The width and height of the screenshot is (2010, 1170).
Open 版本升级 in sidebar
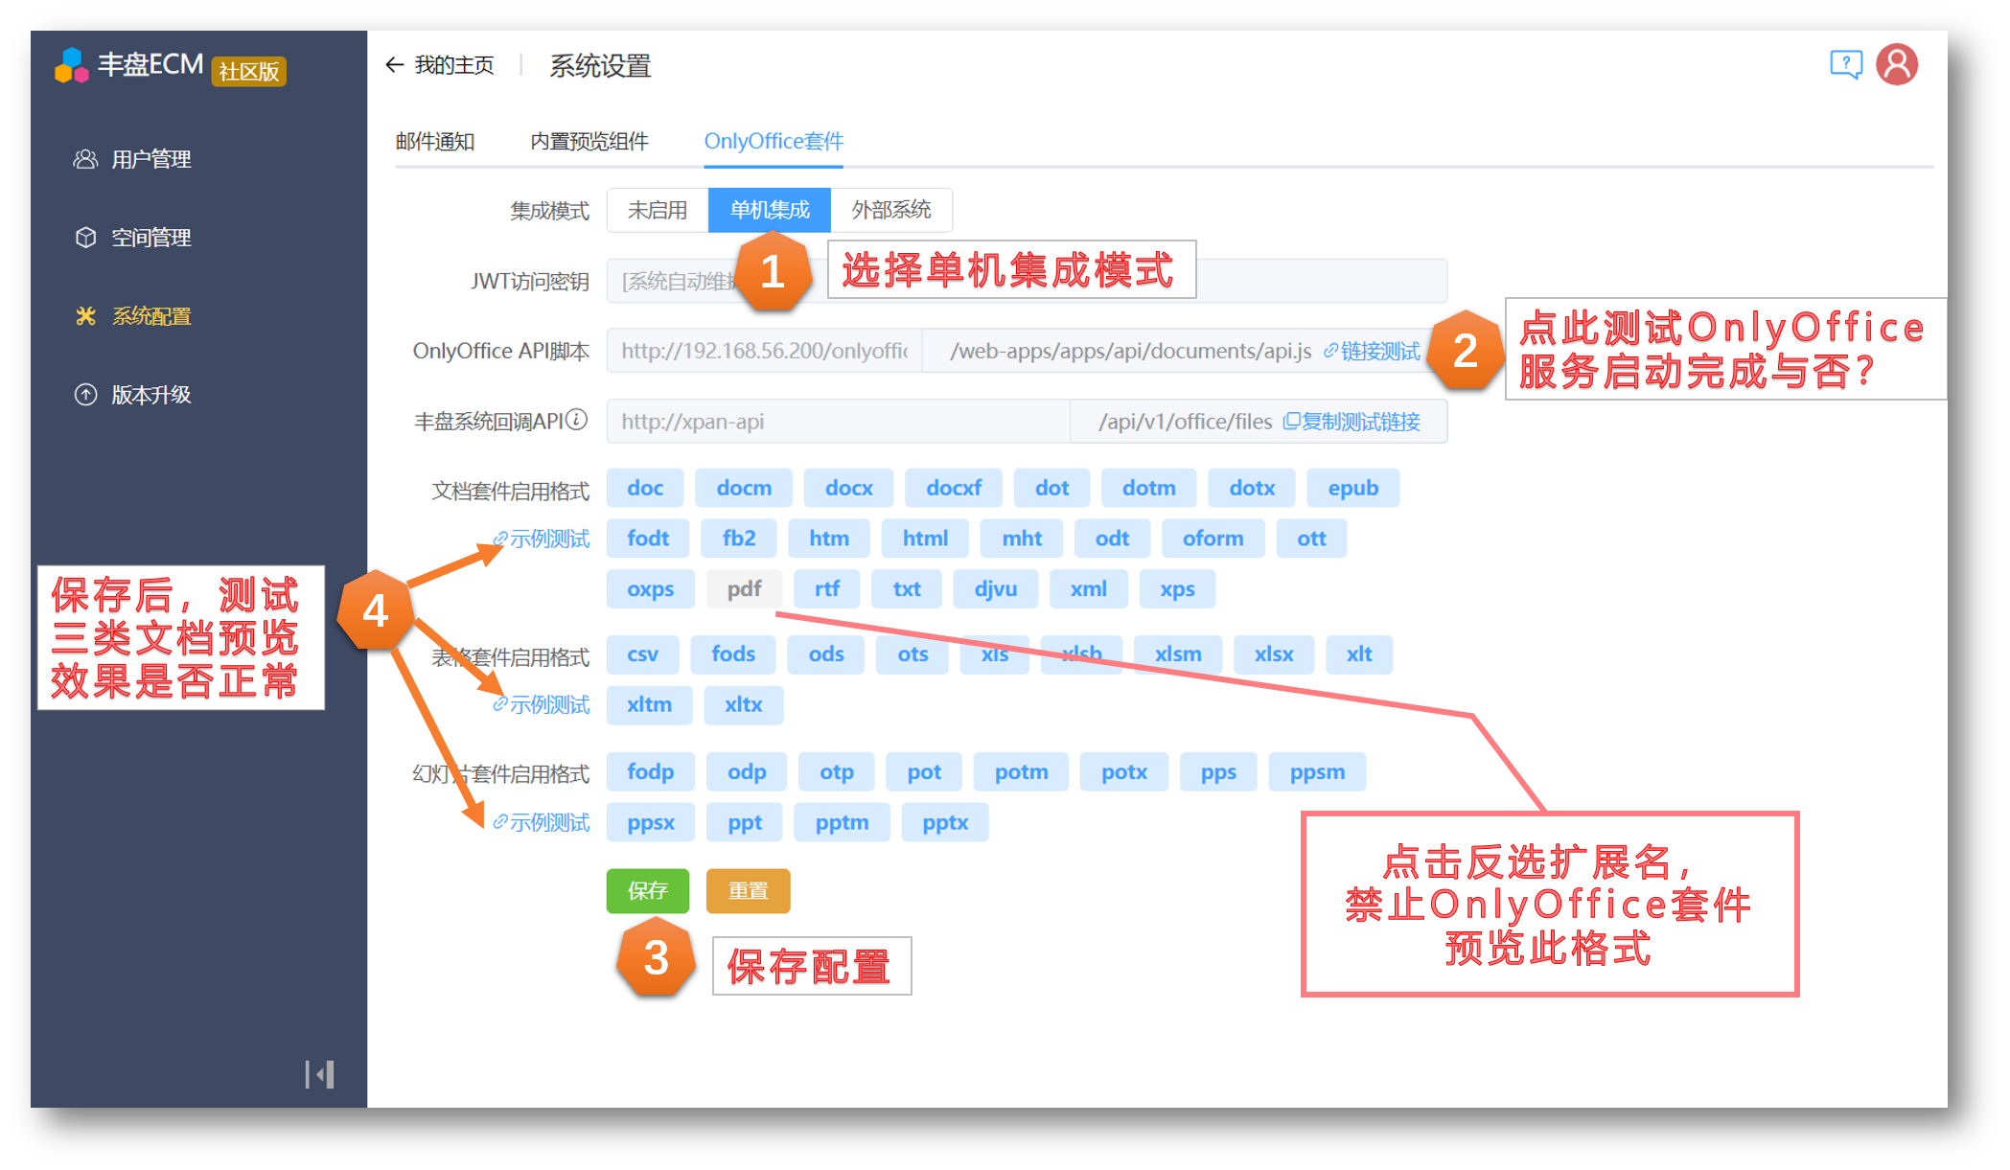click(132, 395)
